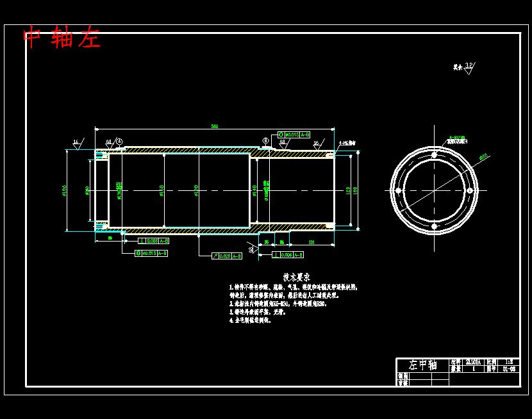The width and height of the screenshot is (532, 419).
Task: Select the 4-M12 thread callout on end view
Action: coord(458,139)
